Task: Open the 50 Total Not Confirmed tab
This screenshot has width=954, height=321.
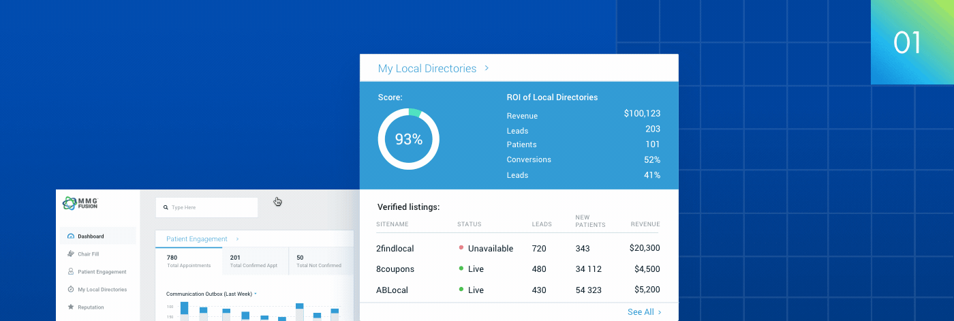Action: tap(319, 261)
